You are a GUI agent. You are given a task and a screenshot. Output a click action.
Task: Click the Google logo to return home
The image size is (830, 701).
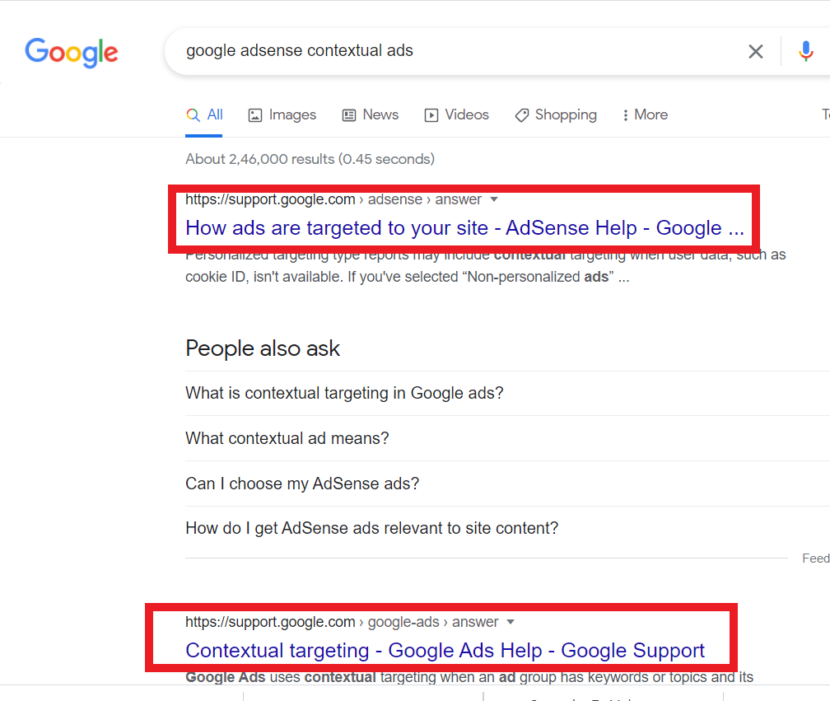(x=71, y=52)
